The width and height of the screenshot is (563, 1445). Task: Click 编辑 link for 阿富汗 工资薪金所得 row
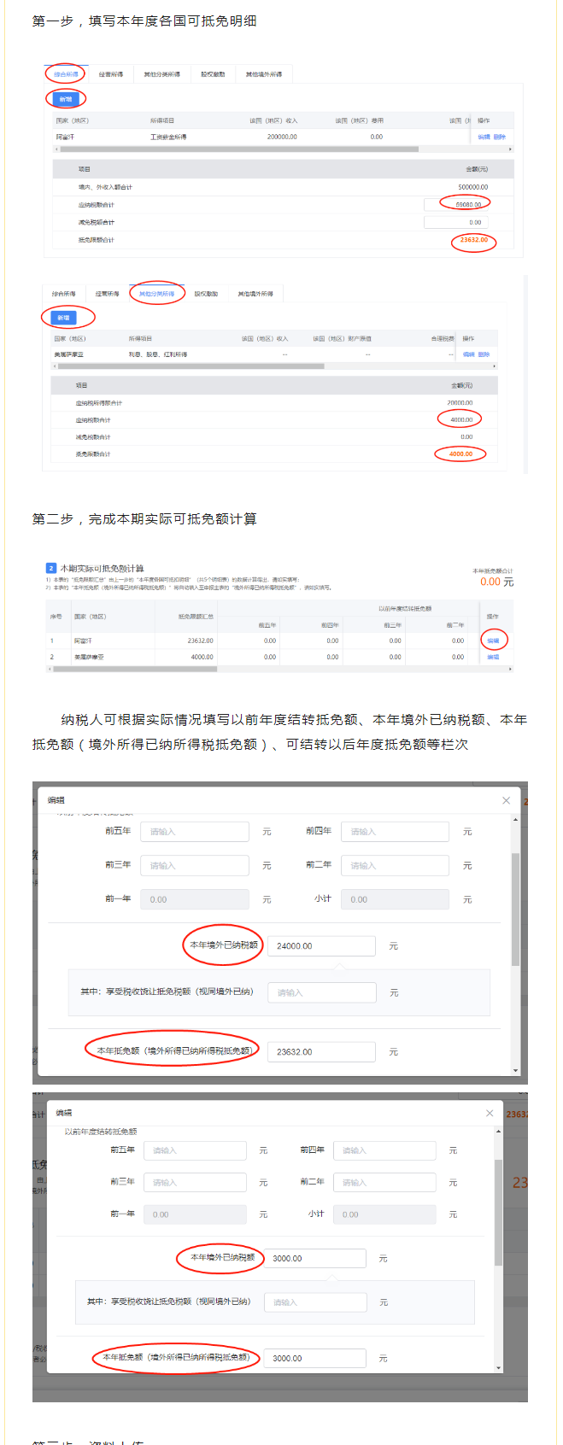[x=484, y=137]
